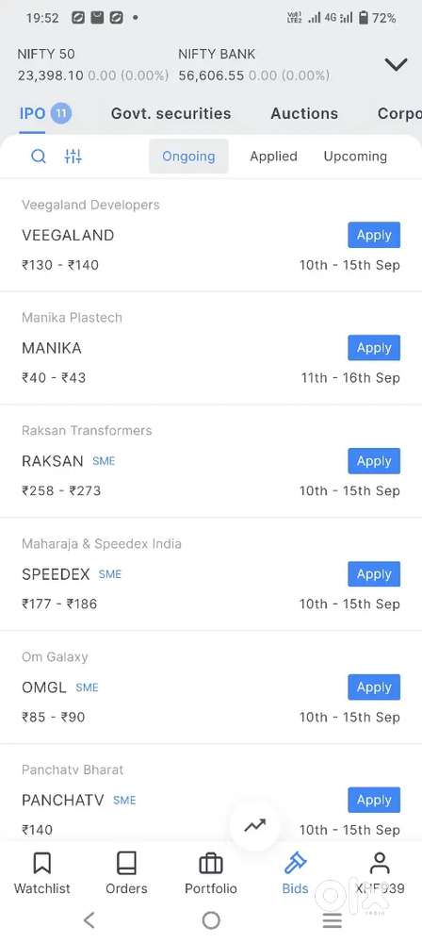The width and height of the screenshot is (422, 943).
Task: Tap Android back navigation arrow
Action: 89,920
